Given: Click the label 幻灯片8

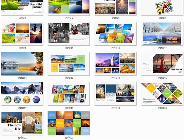Looking at the screenshot, I should (162, 18).
